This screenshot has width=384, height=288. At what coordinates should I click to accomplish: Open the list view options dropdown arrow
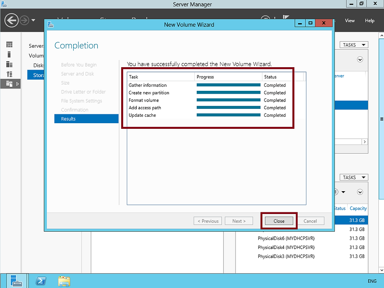click(x=343, y=192)
